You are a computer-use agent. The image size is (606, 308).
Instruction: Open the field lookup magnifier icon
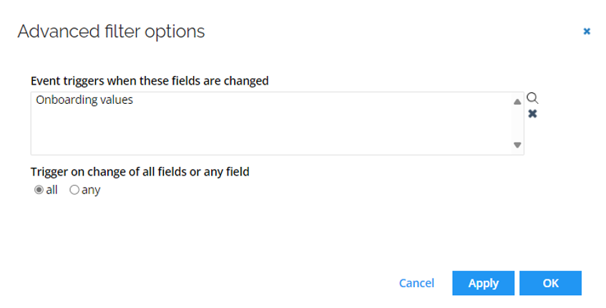532,98
